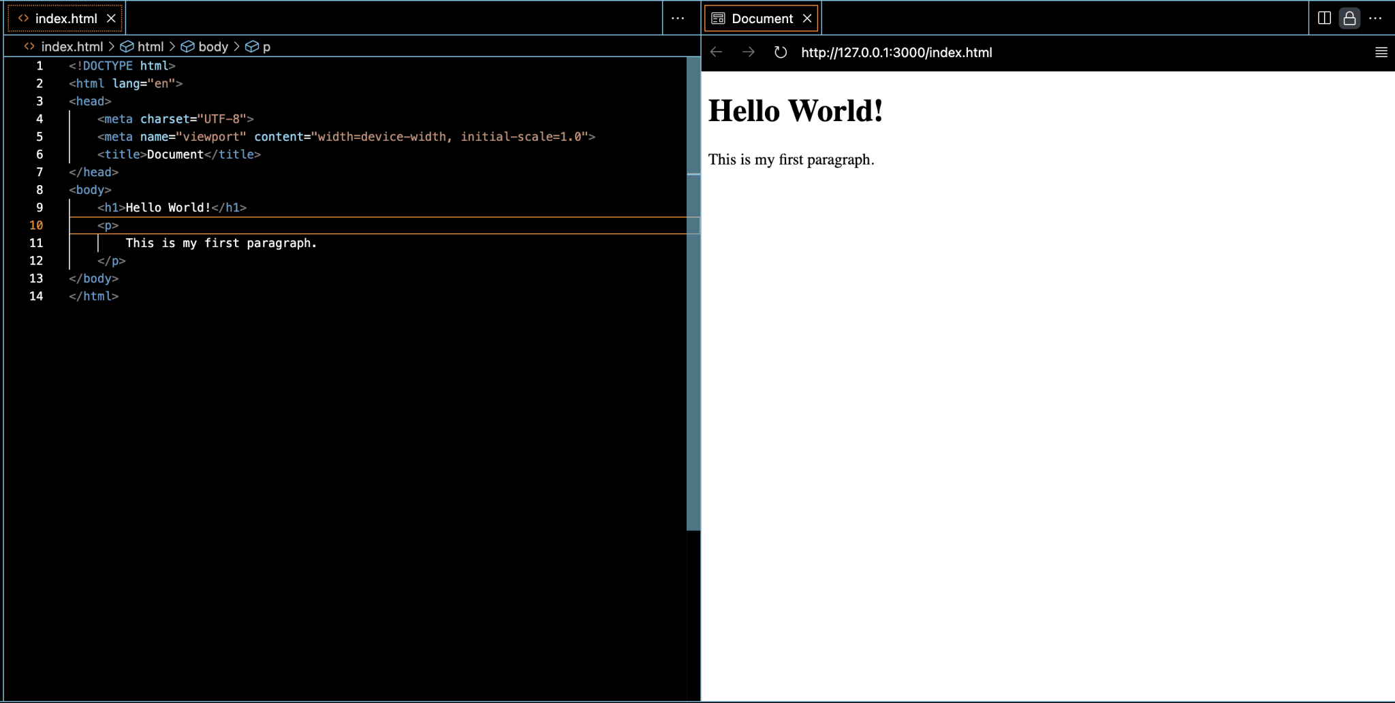This screenshot has height=703, width=1395.
Task: Open more actions for the index.html editor
Action: (678, 18)
